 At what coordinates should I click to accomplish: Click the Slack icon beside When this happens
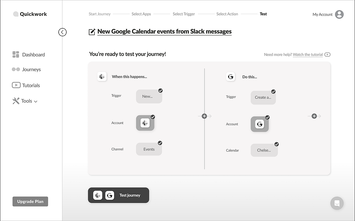click(102, 76)
